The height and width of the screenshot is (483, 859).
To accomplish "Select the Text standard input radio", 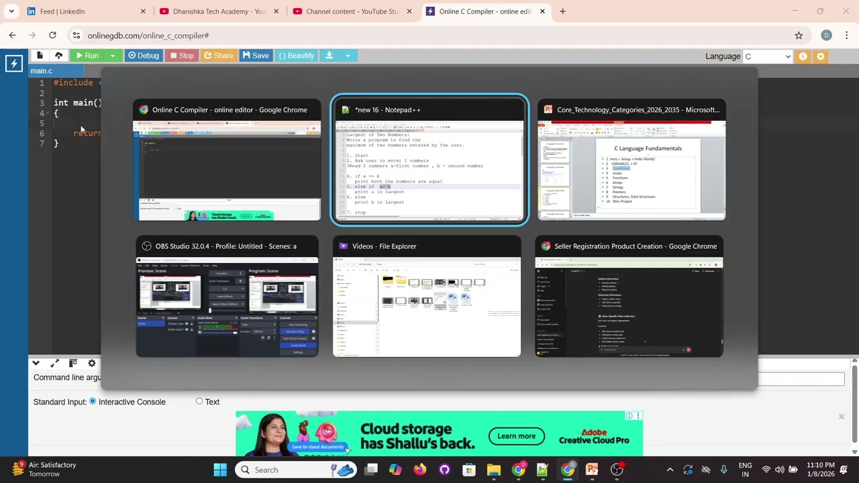I will pyautogui.click(x=199, y=401).
